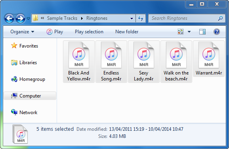This screenshot has width=229, height=149.
Task: Click the Favorites star icon
Action: pyautogui.click(x=14, y=46)
